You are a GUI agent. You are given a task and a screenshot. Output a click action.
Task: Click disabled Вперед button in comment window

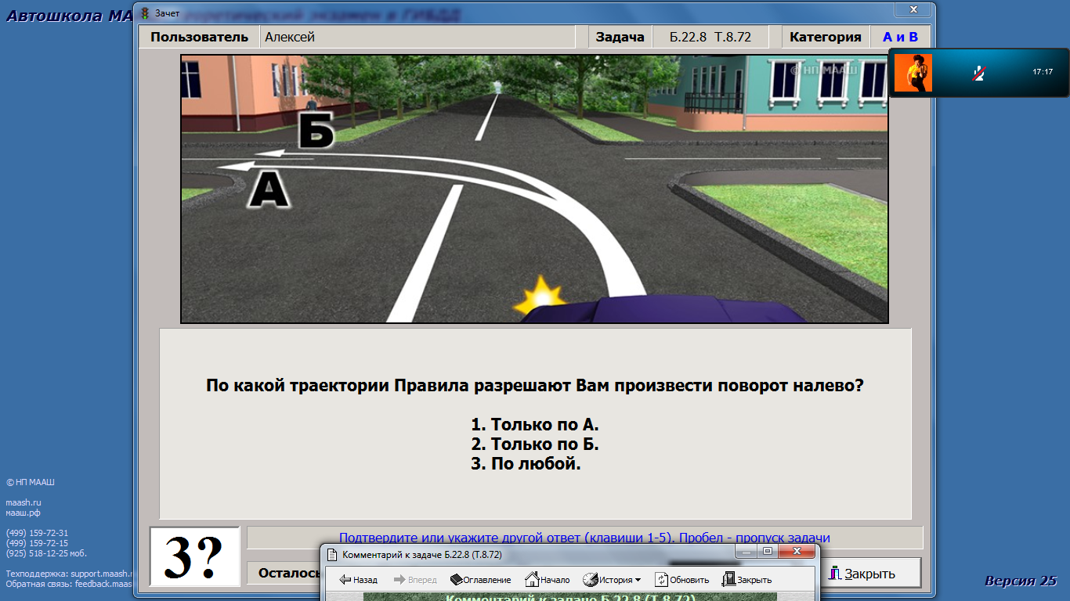pyautogui.click(x=414, y=580)
